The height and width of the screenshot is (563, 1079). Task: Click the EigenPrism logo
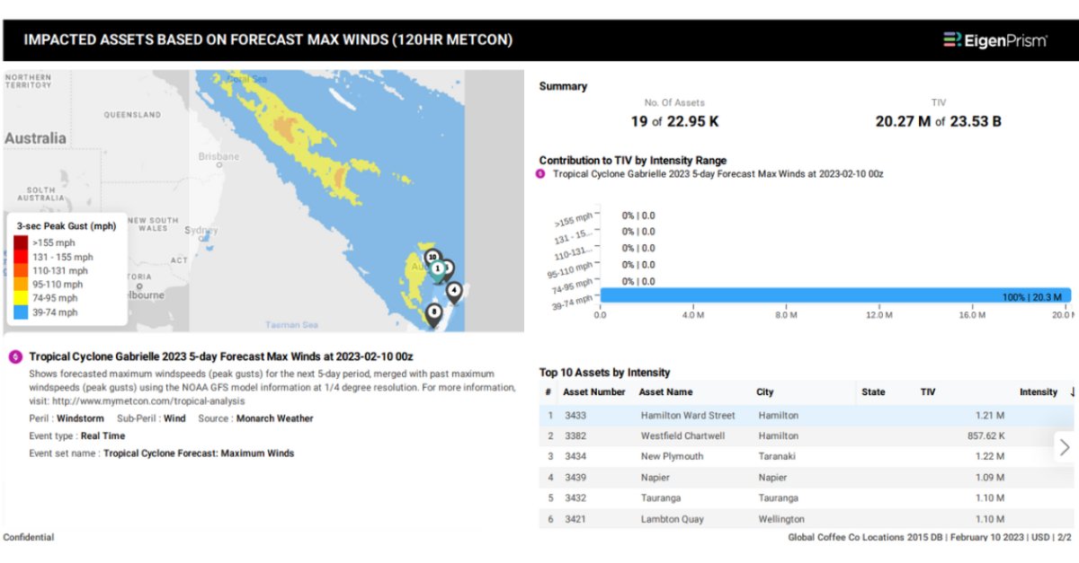[x=994, y=40]
